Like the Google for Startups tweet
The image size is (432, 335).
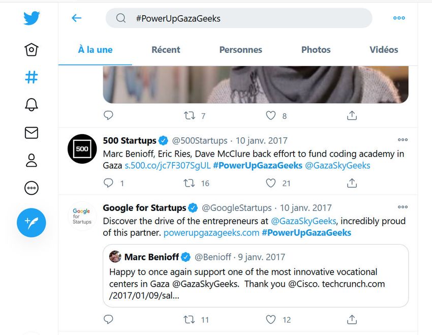point(271,320)
